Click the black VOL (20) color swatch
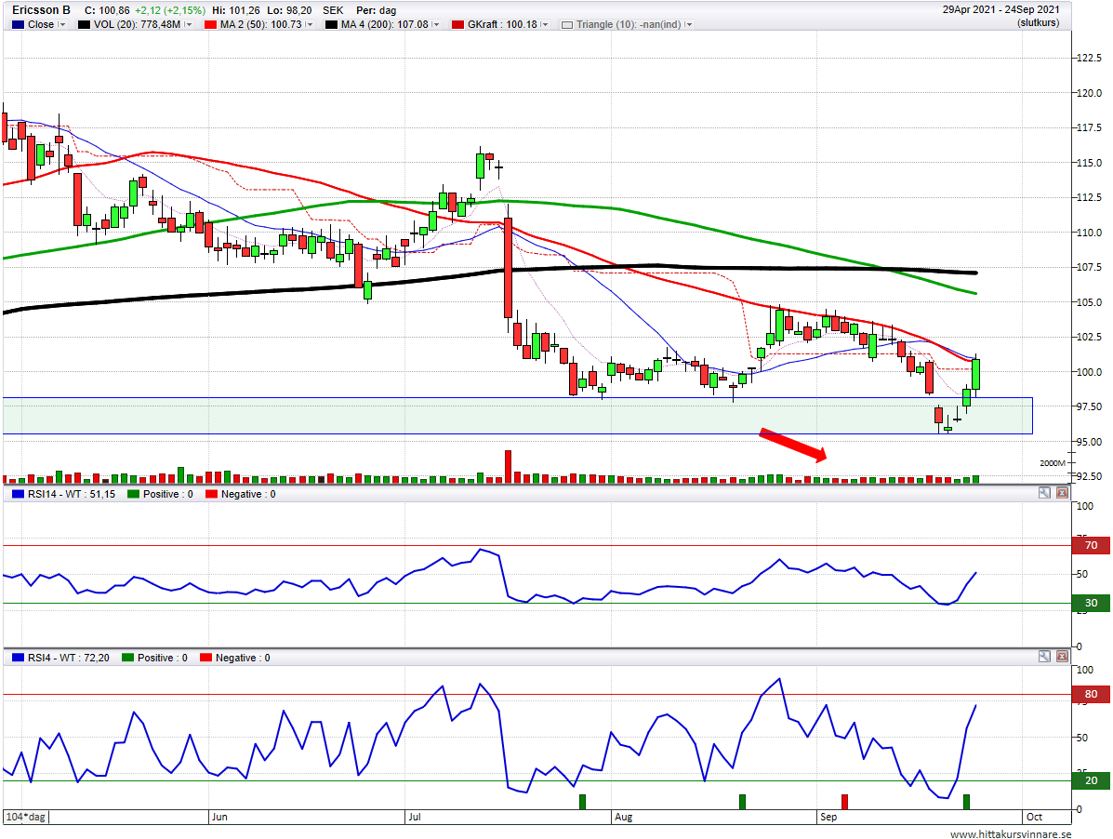 point(85,24)
